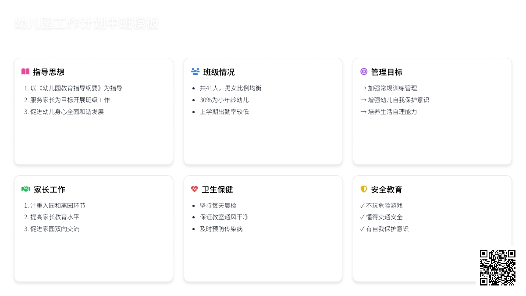Select the slide title 幼儿园工作计划中班模板

[86, 24]
